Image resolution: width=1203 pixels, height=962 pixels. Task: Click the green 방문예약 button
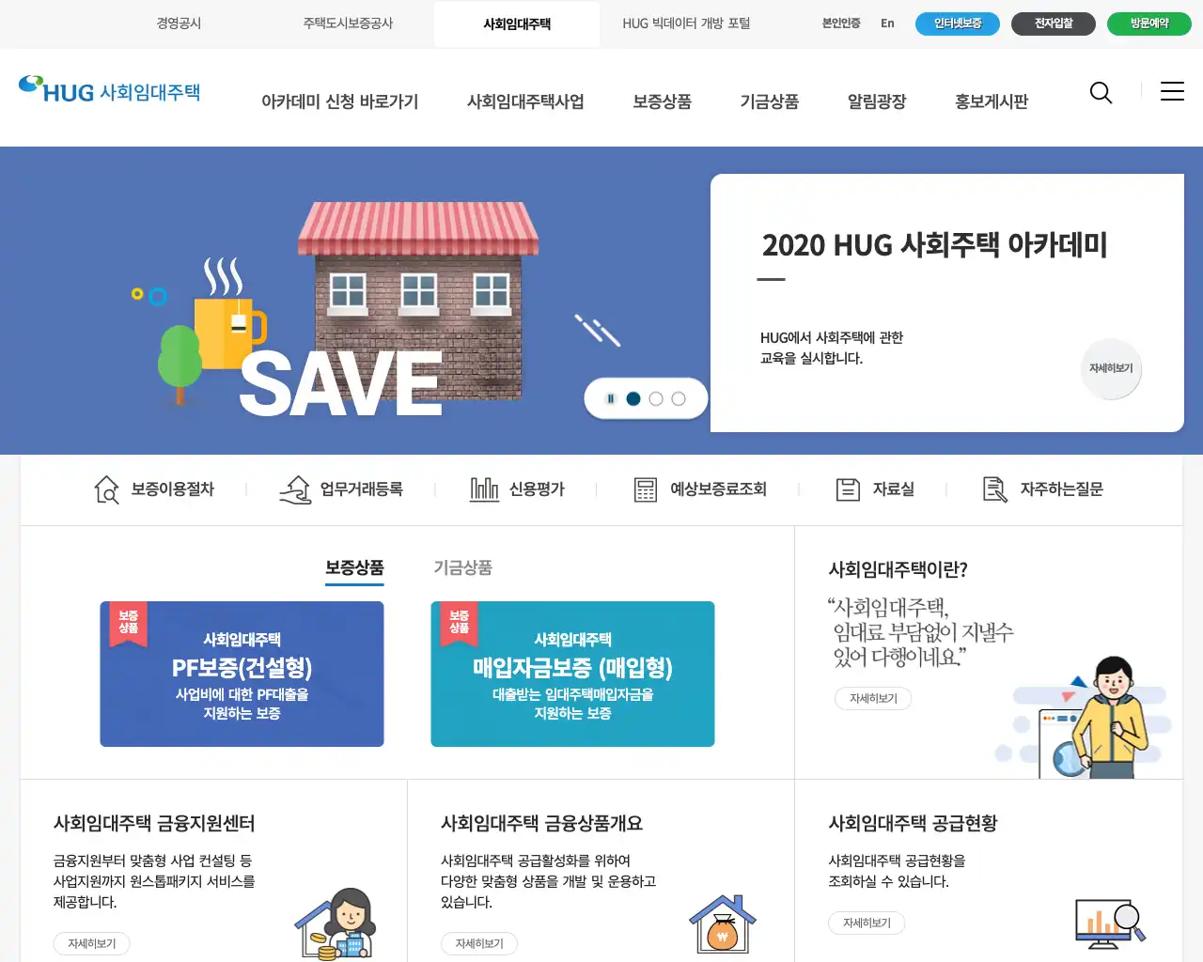(x=1149, y=23)
